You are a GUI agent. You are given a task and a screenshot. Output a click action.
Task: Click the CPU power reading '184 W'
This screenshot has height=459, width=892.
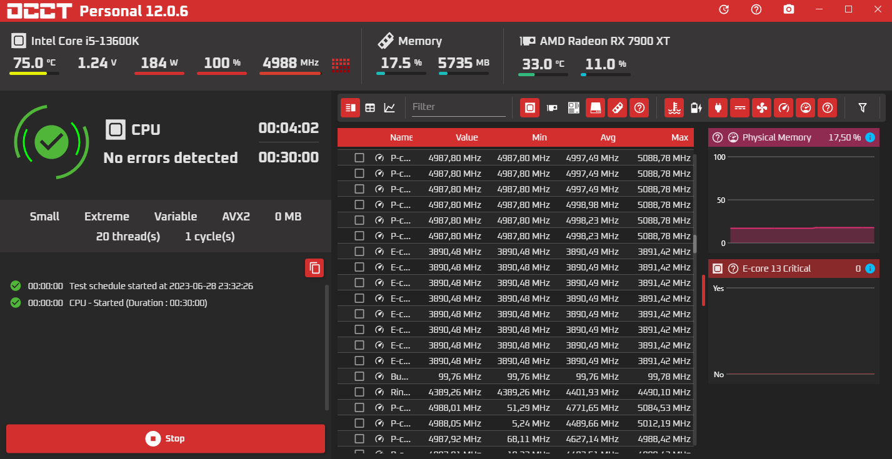tap(159, 63)
